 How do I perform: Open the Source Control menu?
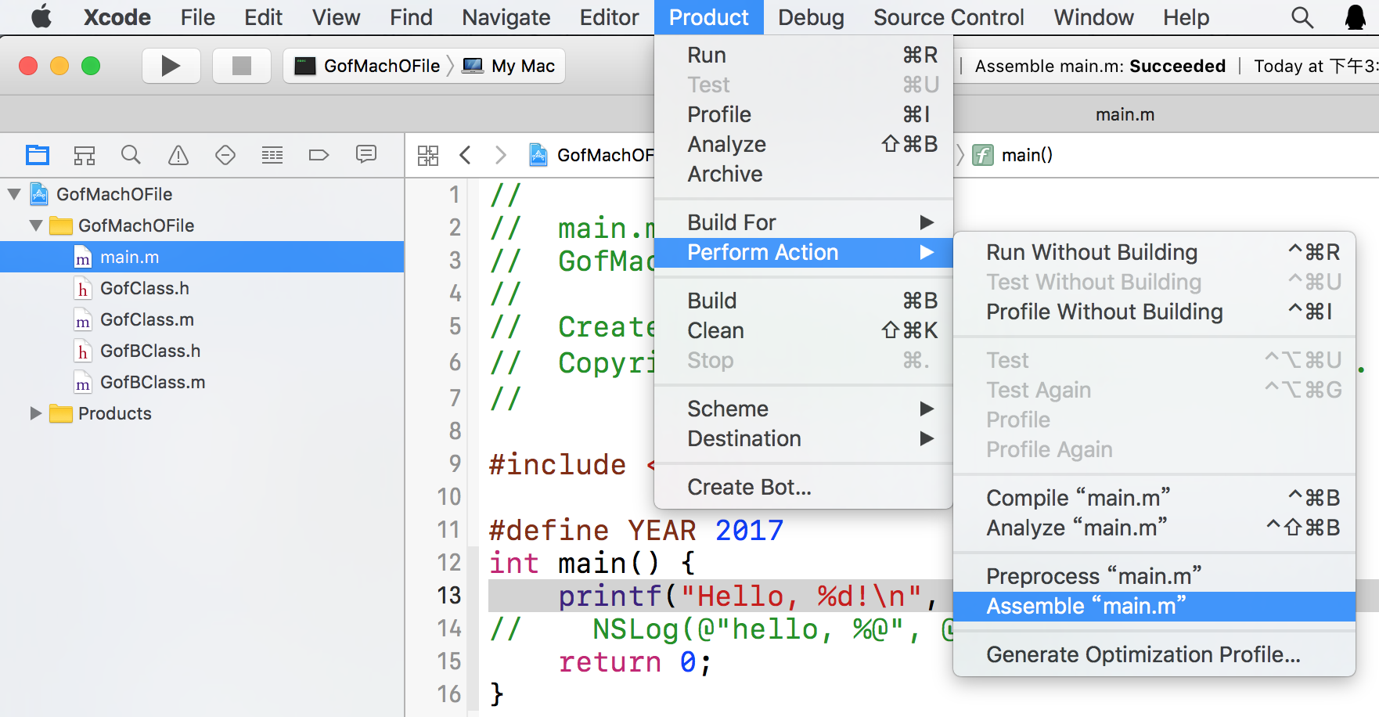[x=949, y=17]
